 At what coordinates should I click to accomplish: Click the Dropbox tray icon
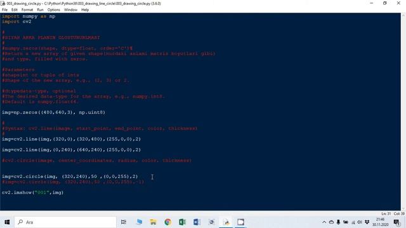(x=367, y=222)
